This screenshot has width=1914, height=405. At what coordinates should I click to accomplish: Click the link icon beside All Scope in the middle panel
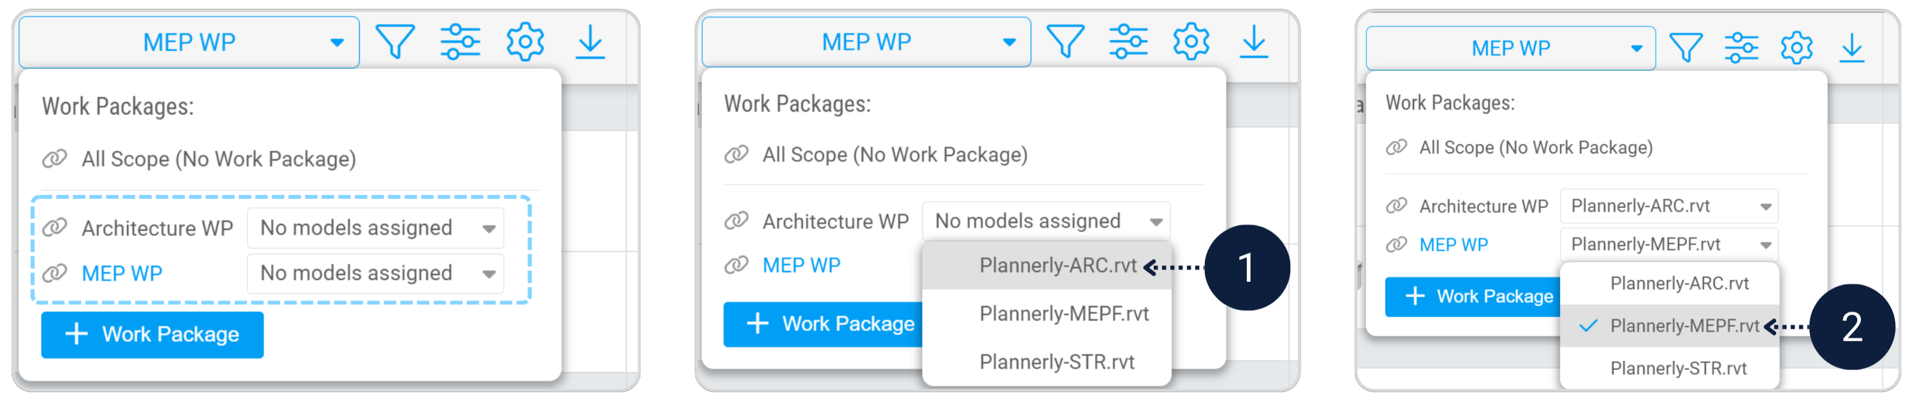click(x=736, y=154)
